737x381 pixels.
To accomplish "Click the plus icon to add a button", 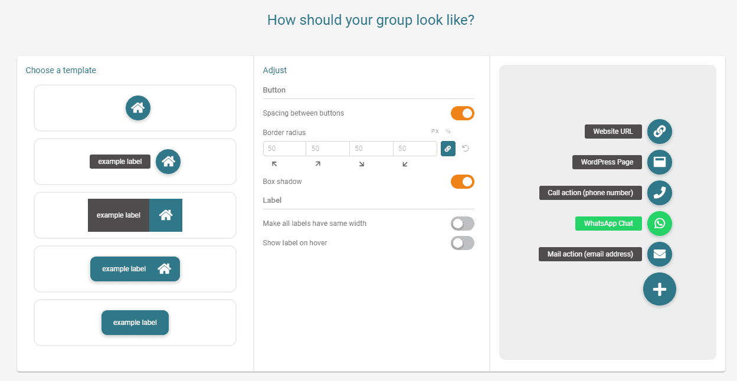I will [659, 289].
